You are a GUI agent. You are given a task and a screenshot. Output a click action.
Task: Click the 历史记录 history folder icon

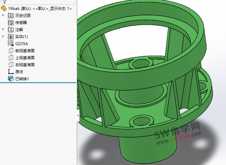[x=11, y=16]
